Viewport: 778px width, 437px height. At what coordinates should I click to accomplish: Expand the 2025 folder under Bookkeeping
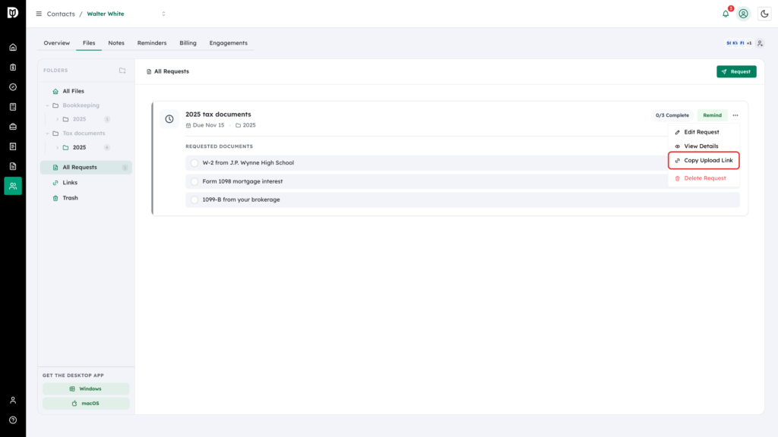coord(58,119)
